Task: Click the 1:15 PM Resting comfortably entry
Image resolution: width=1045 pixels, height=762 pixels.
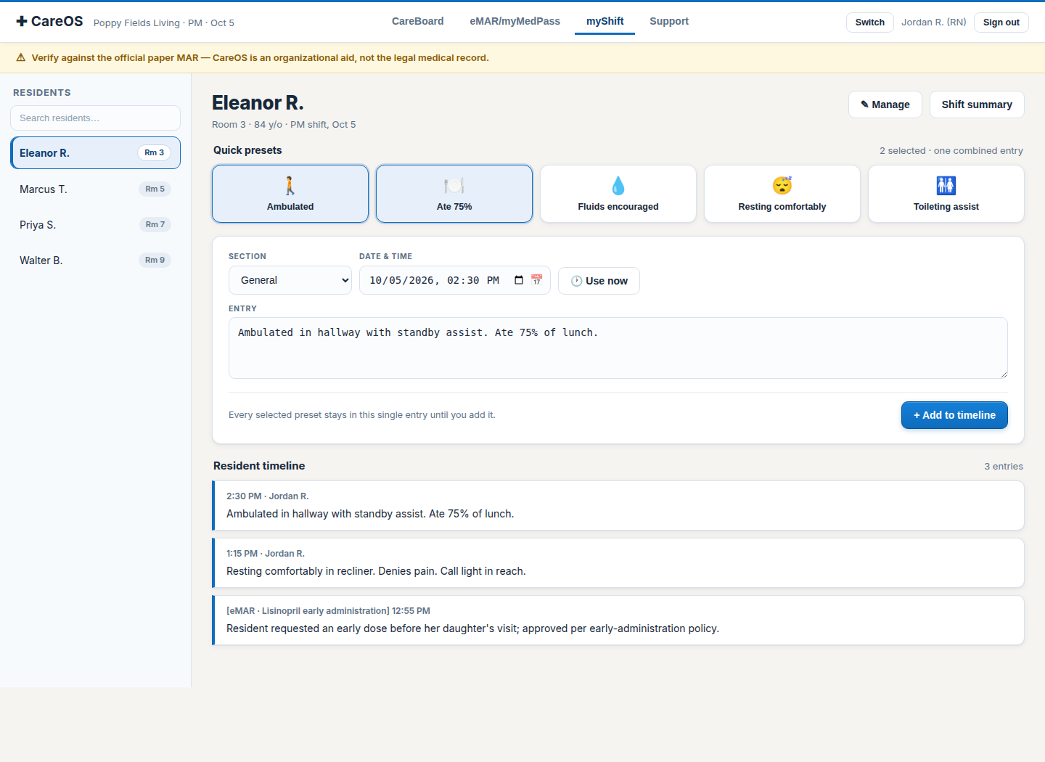Action: coord(618,563)
